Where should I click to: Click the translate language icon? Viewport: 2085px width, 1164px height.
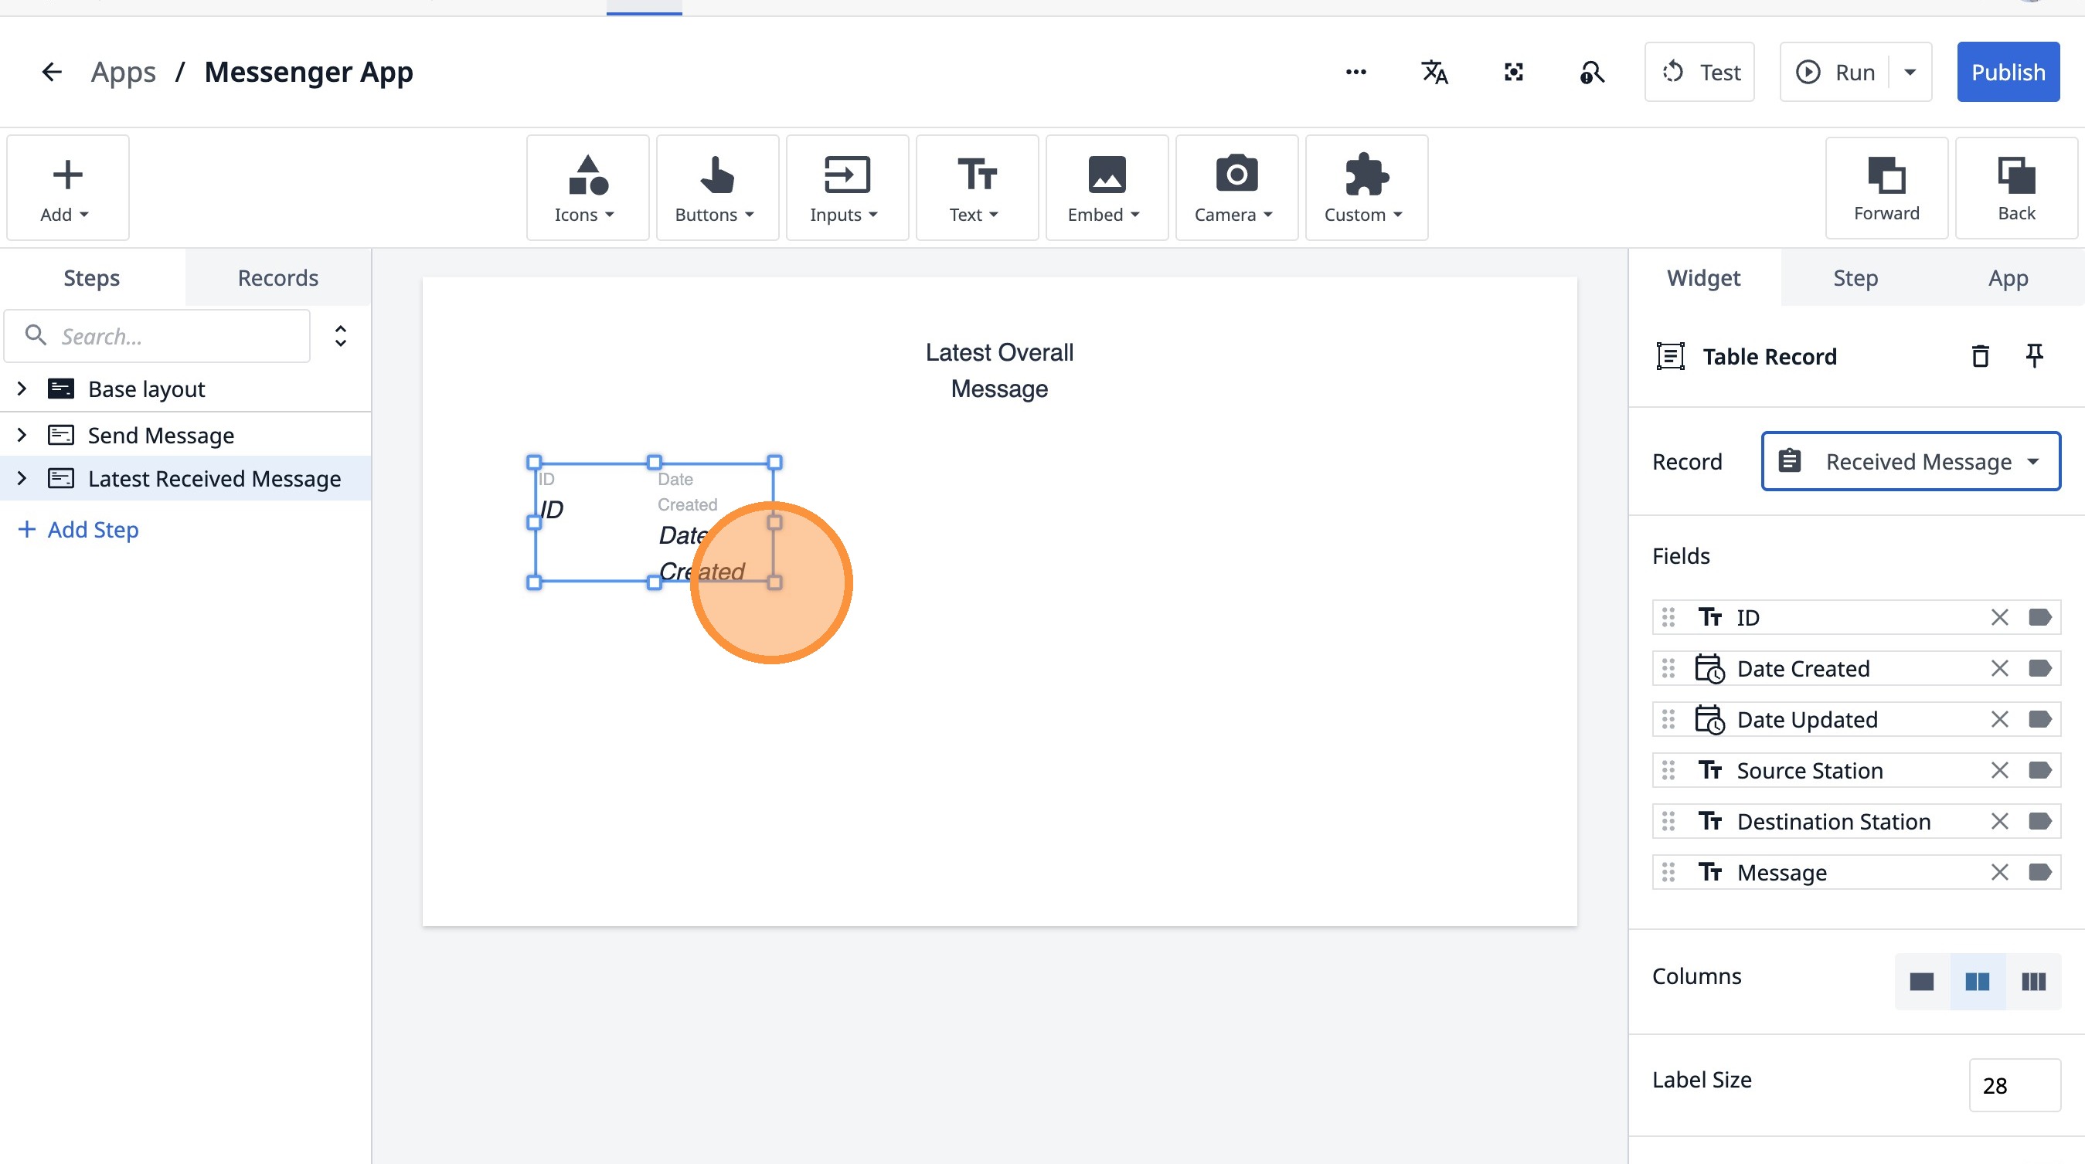point(1434,72)
